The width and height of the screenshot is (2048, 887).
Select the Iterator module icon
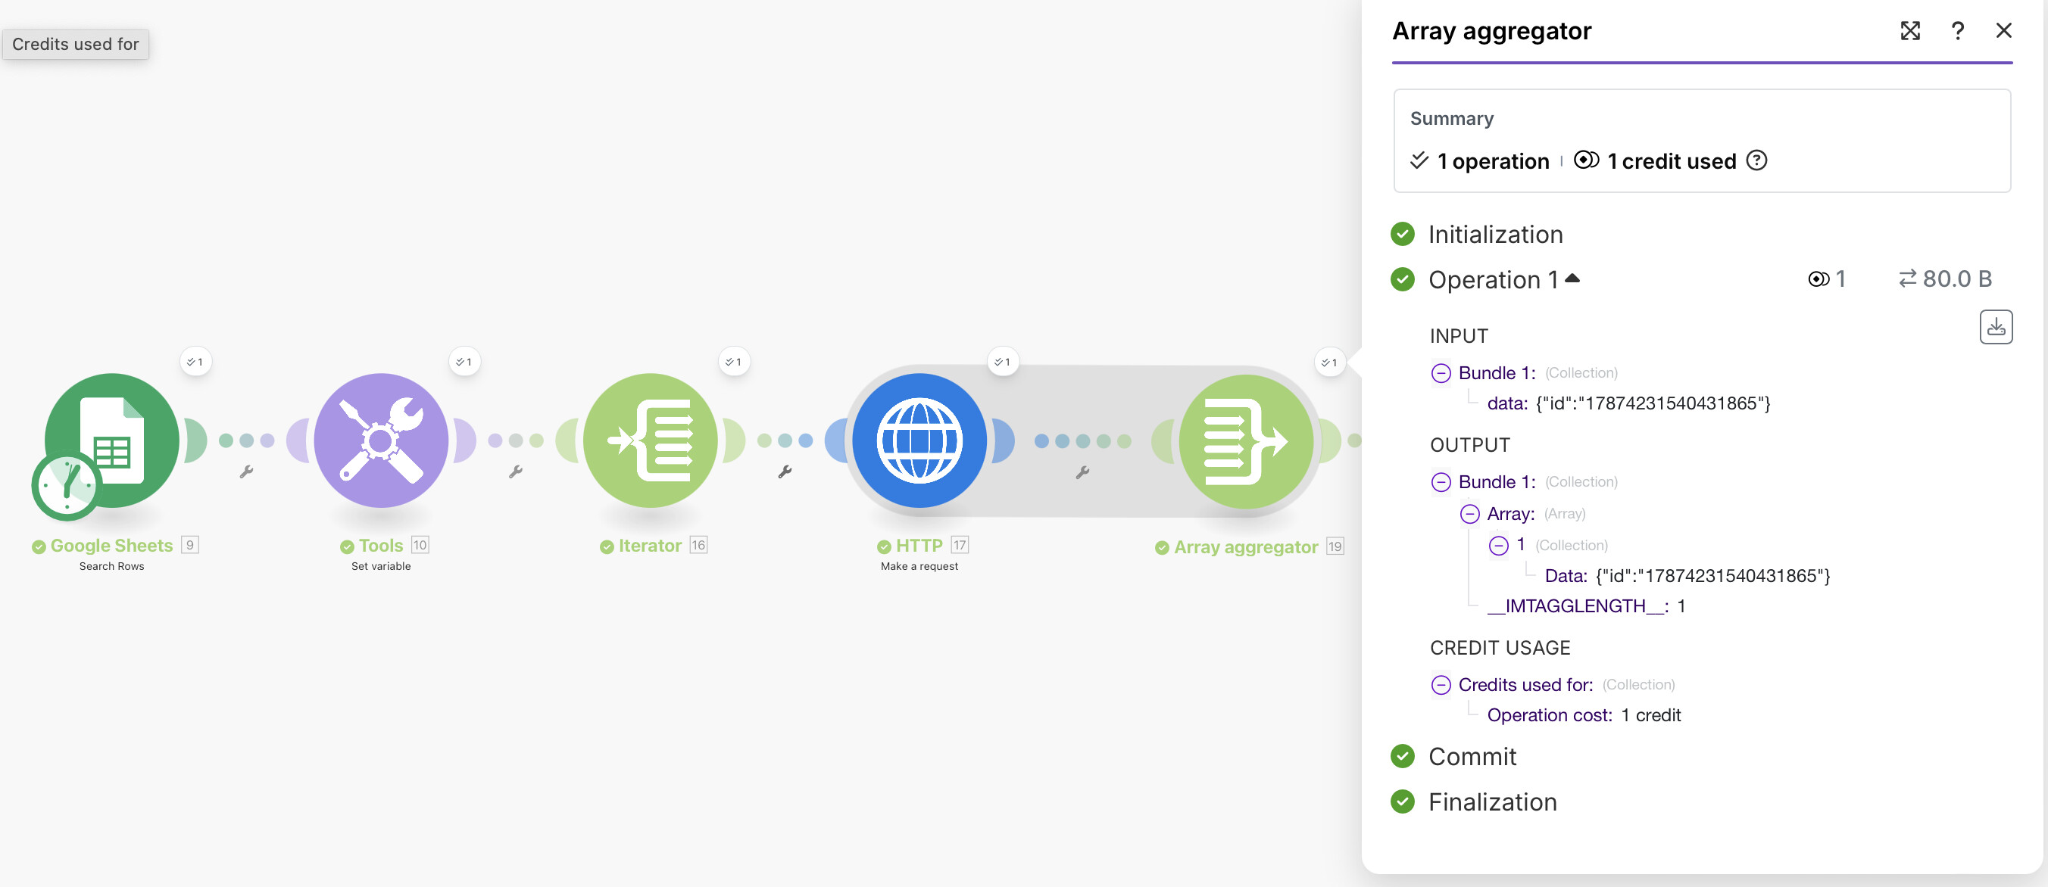(x=651, y=439)
